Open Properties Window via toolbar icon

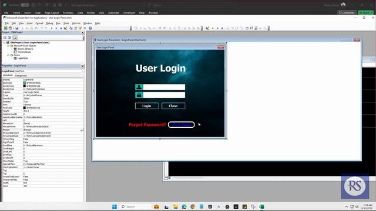(x=76, y=28)
